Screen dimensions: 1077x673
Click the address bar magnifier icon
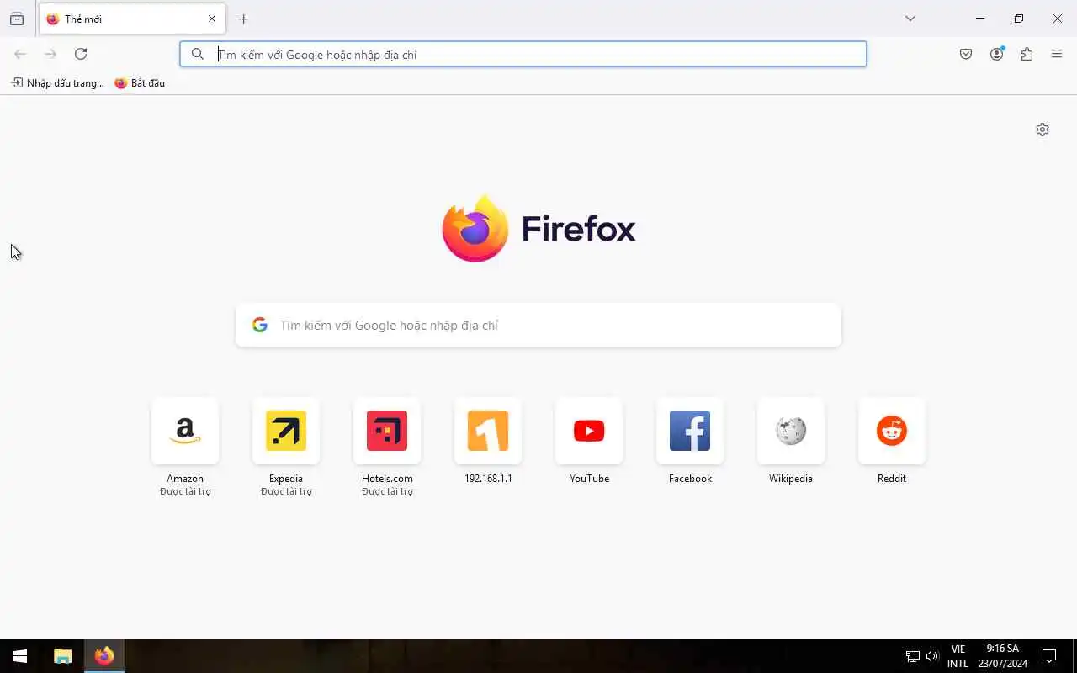[x=198, y=54]
